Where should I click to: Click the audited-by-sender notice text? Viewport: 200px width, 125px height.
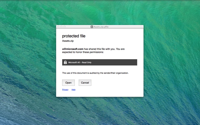pos(95,73)
